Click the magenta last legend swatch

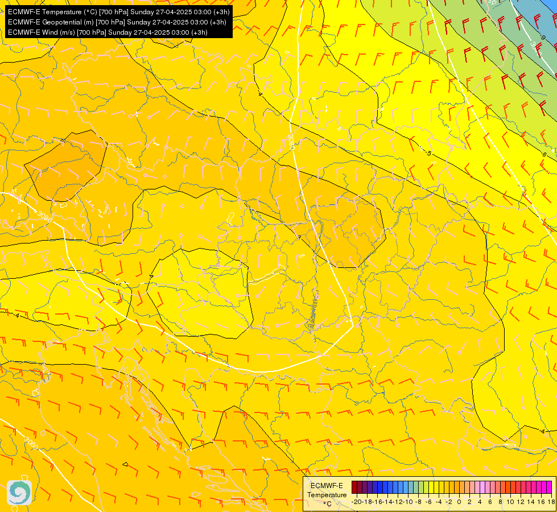(x=549, y=487)
